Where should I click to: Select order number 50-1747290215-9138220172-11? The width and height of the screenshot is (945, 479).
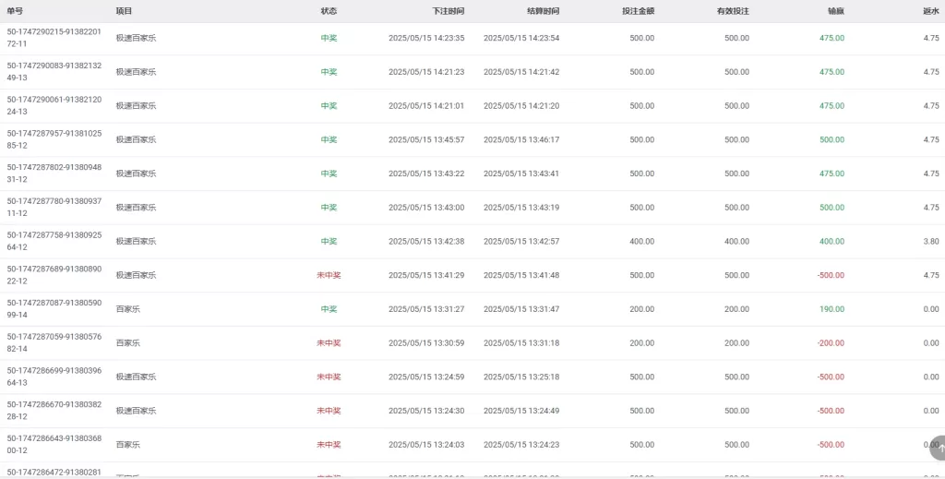[x=54, y=38]
